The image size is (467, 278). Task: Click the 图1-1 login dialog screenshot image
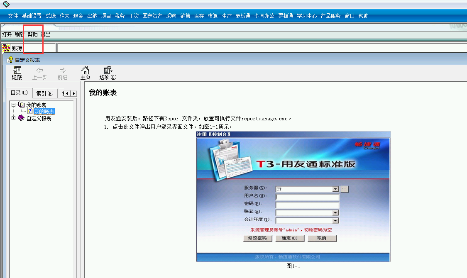click(293, 197)
